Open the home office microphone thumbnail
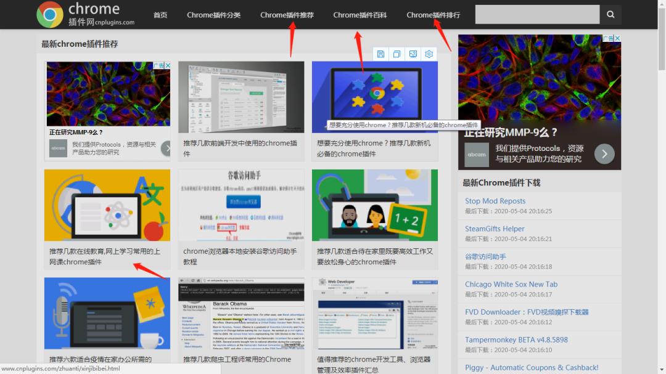This screenshot has width=666, height=374. [107, 313]
